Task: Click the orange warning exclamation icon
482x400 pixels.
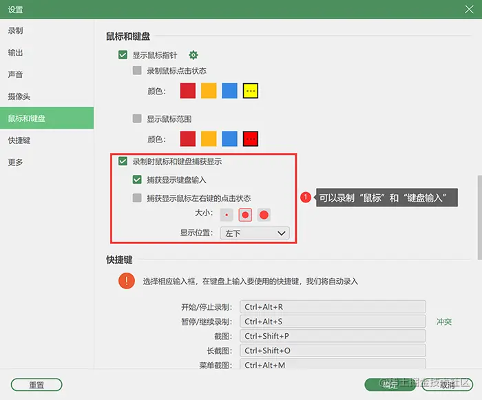Action: click(126, 281)
